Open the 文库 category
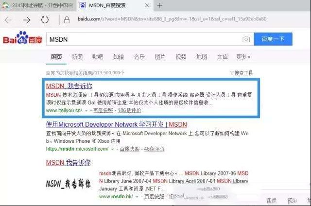 [x=223, y=57]
